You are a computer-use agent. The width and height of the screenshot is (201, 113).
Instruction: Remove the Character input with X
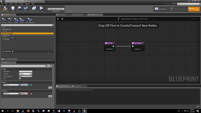coord(31,85)
